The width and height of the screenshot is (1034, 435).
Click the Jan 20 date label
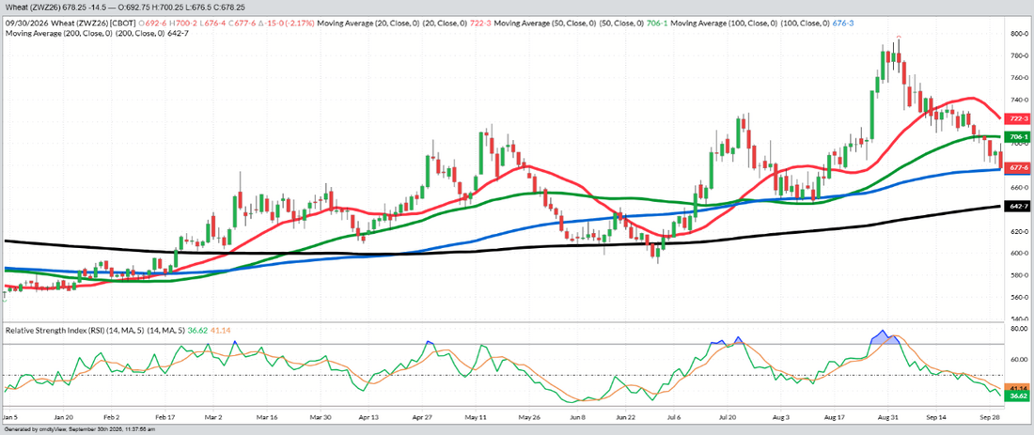click(x=63, y=417)
